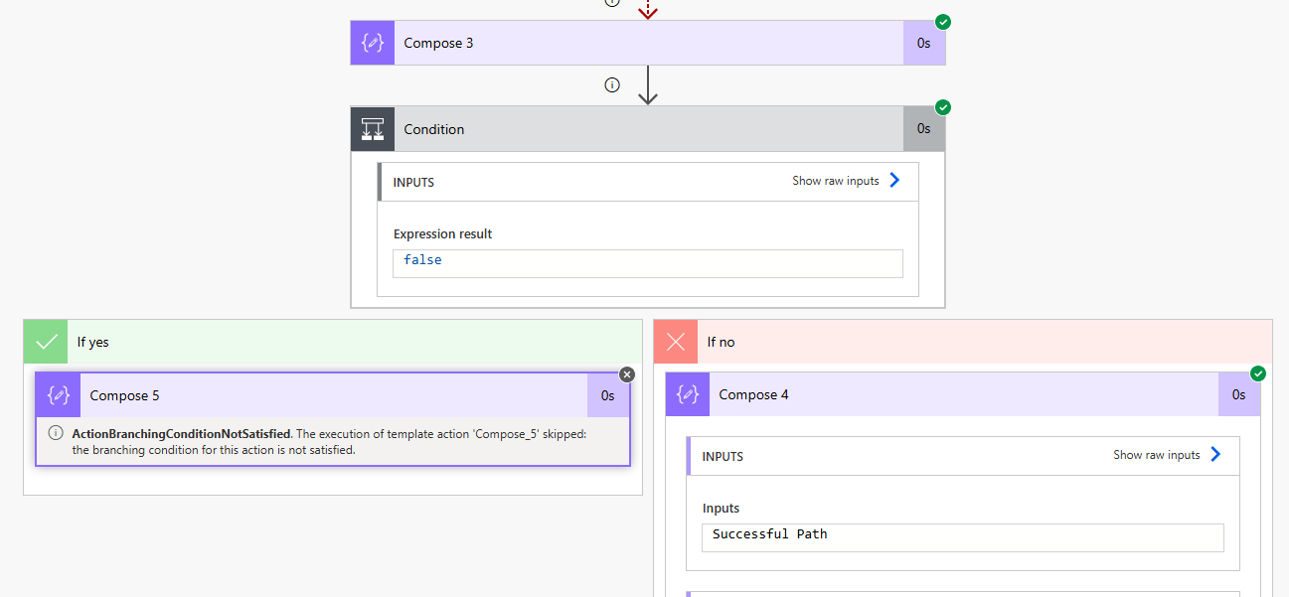Click the Compose 5 action icon
This screenshot has height=597, width=1289.
click(59, 395)
